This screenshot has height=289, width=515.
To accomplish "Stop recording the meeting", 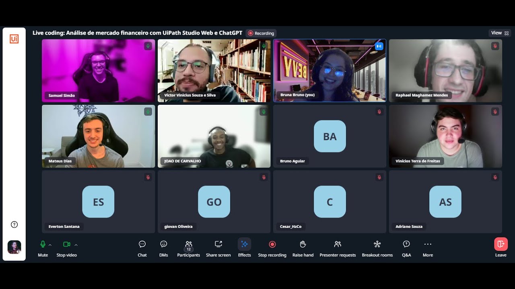I will coord(272,248).
